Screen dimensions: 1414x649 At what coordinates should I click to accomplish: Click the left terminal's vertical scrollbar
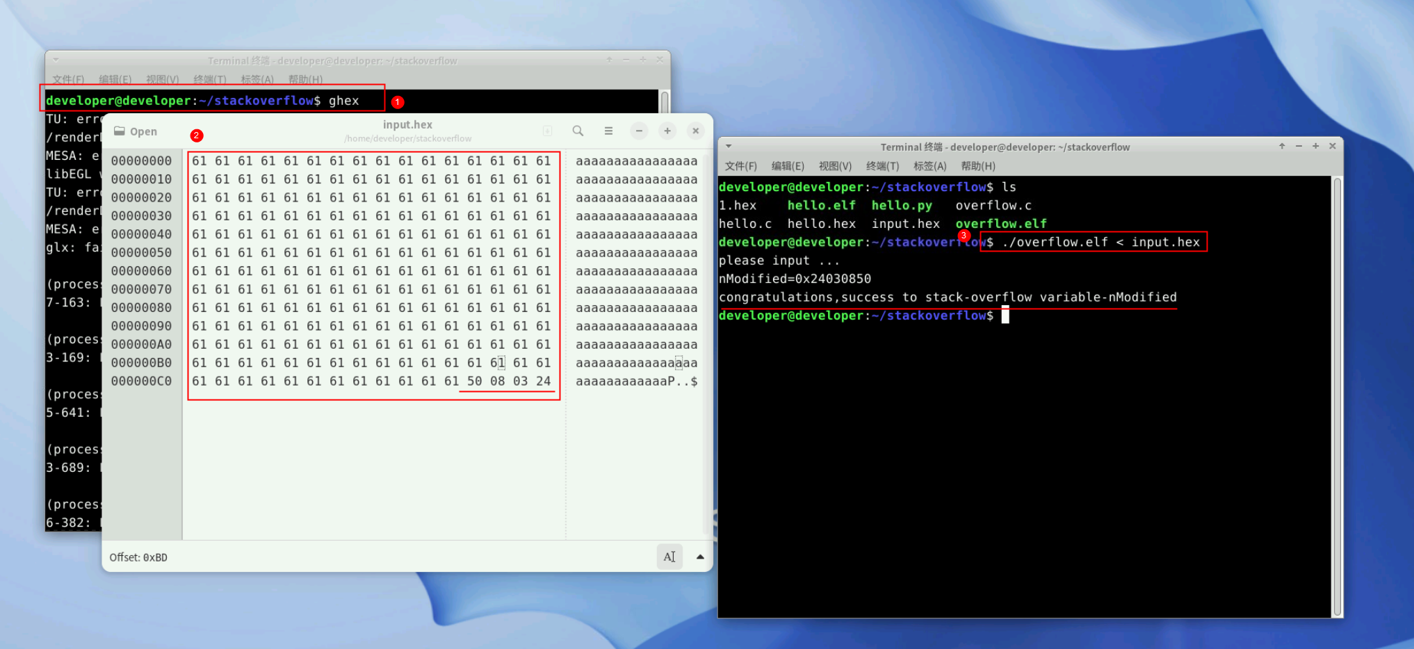(665, 102)
